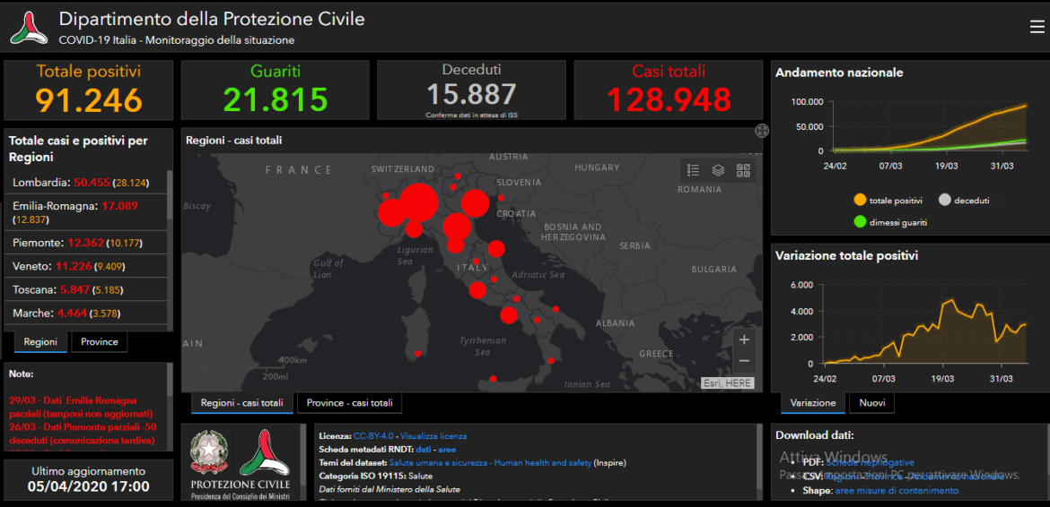The width and height of the screenshot is (1050, 507).
Task: Select the Province - casi totali map tab
Action: [x=350, y=403]
